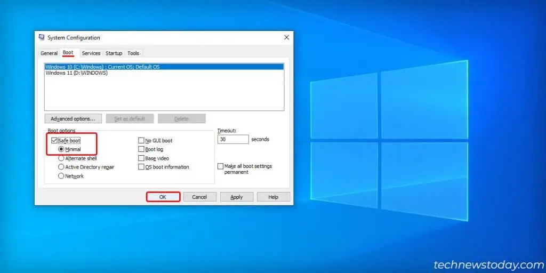Enable OS boot information
The image size is (546, 273).
[x=141, y=167]
